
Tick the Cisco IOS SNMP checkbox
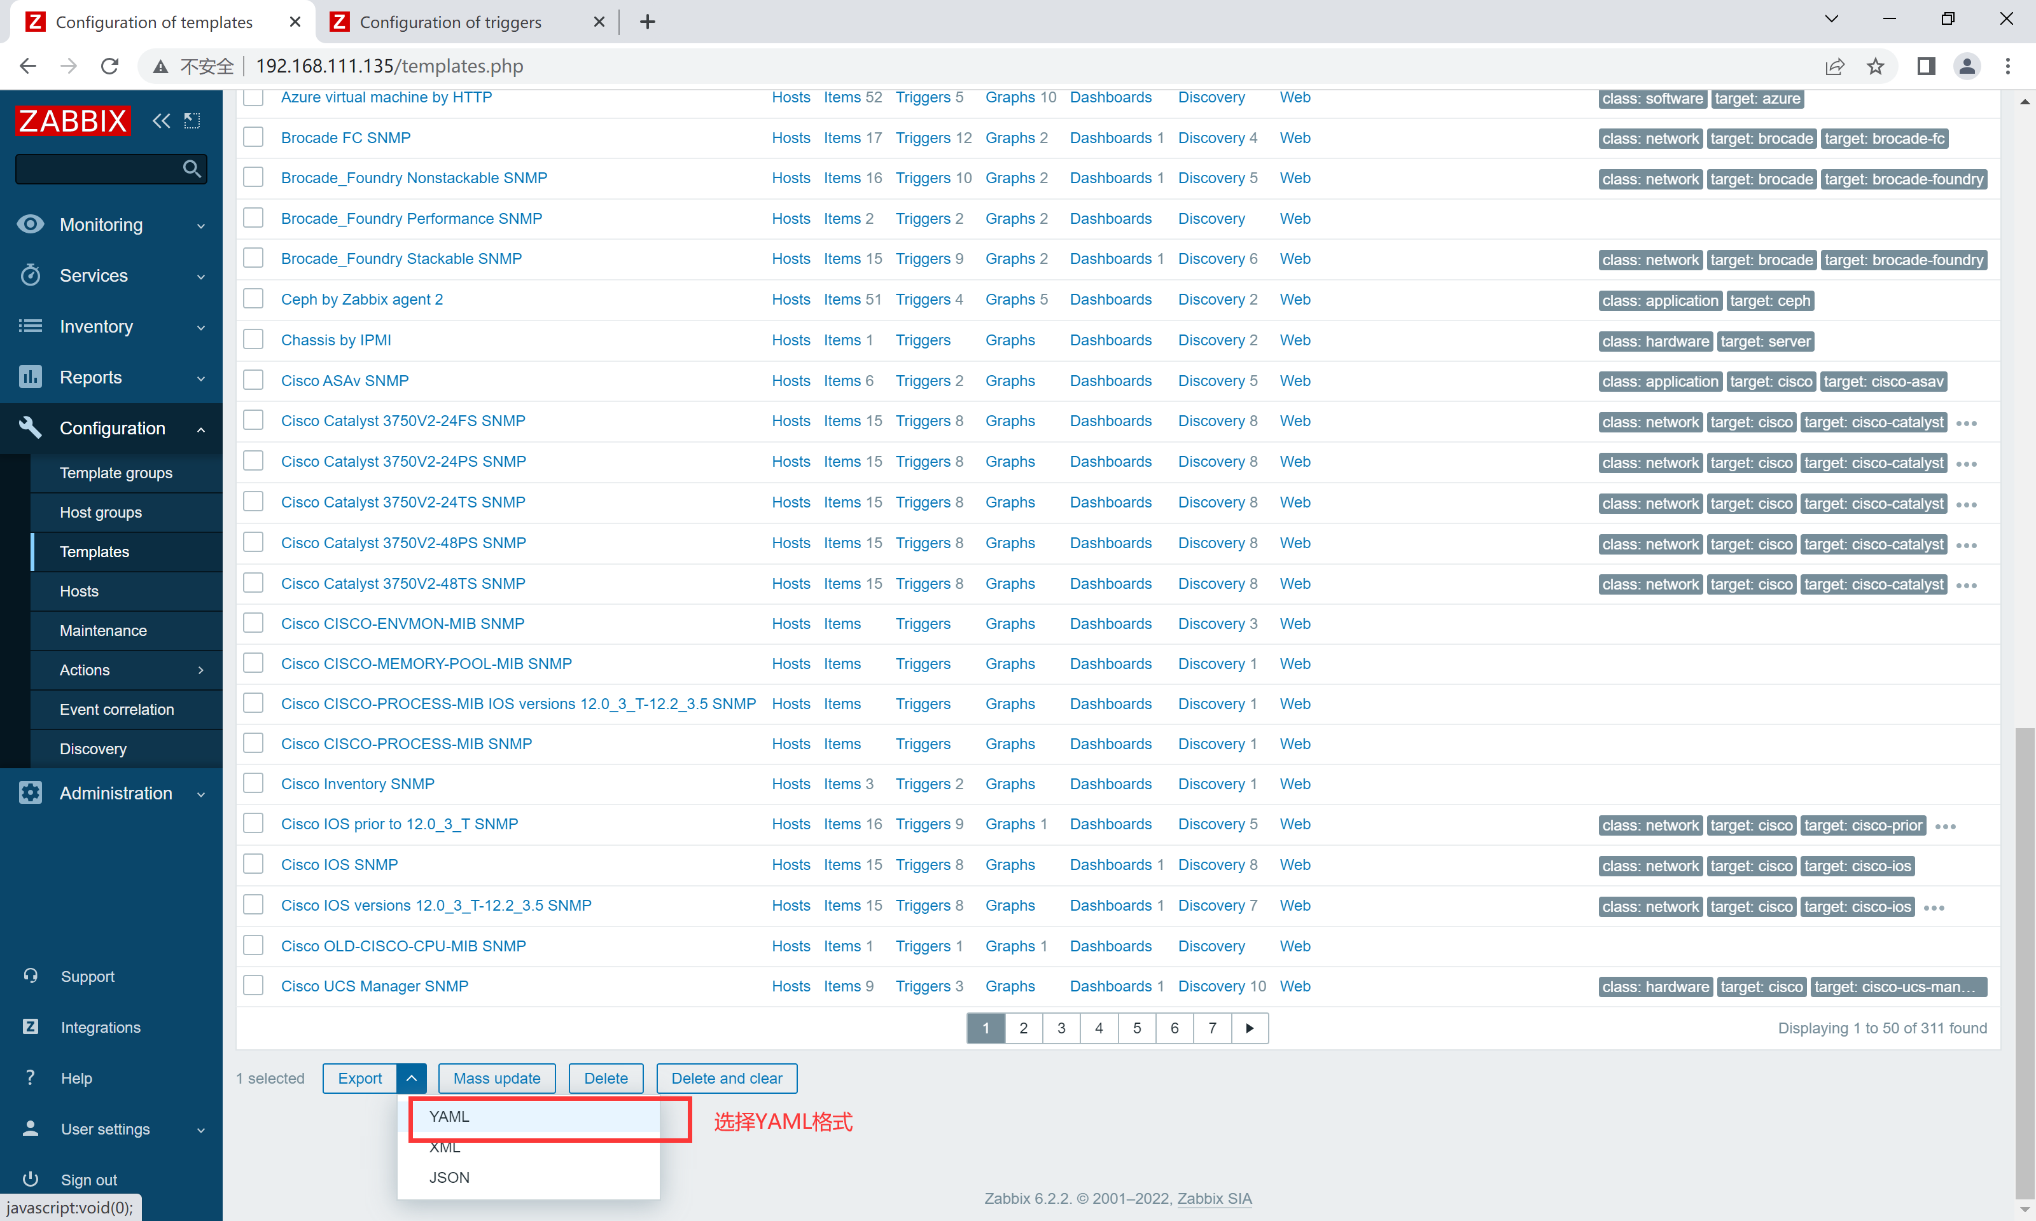point(253,863)
